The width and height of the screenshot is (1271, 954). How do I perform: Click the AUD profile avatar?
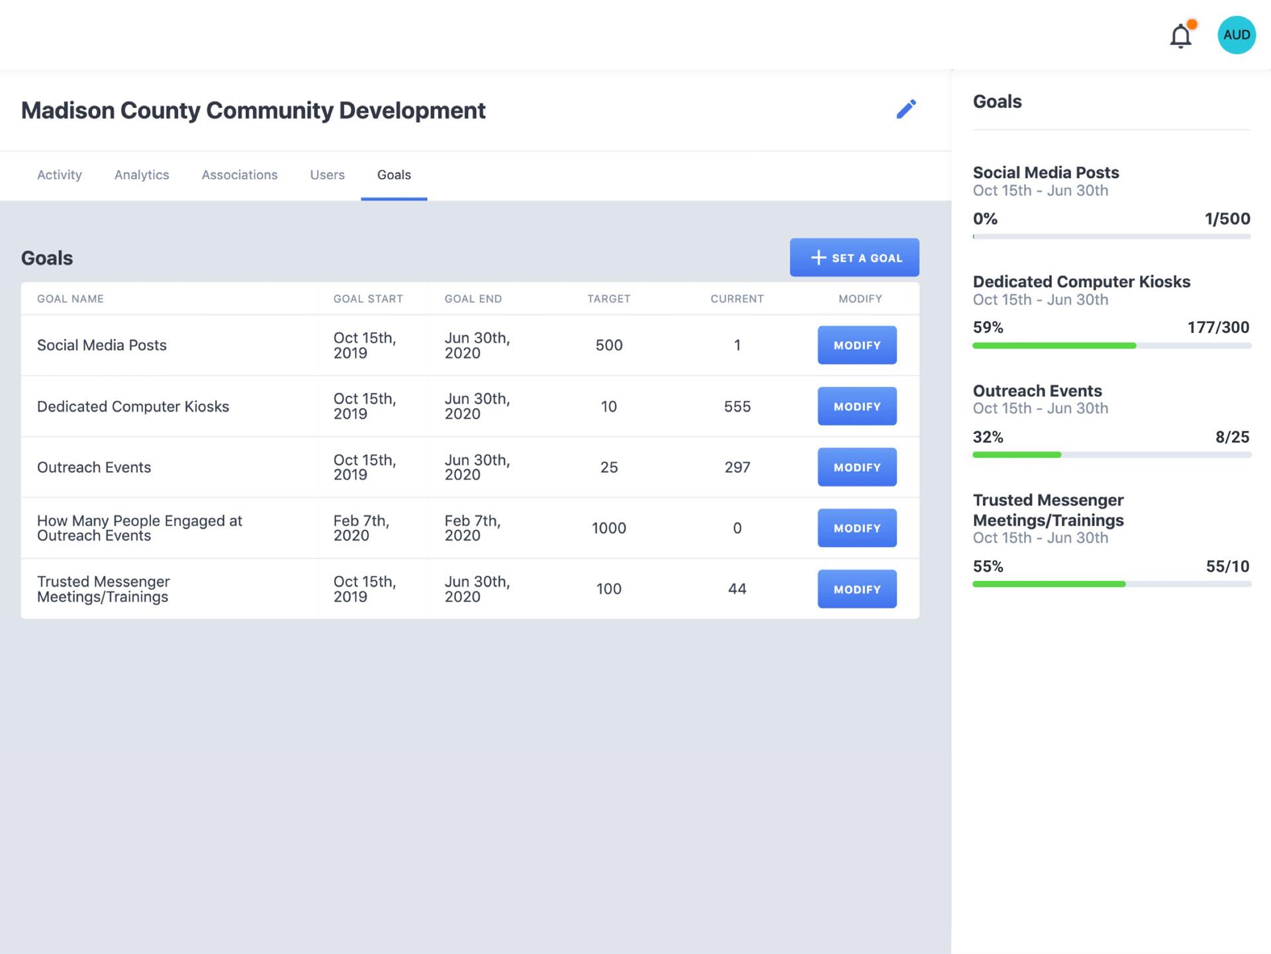pyautogui.click(x=1235, y=35)
